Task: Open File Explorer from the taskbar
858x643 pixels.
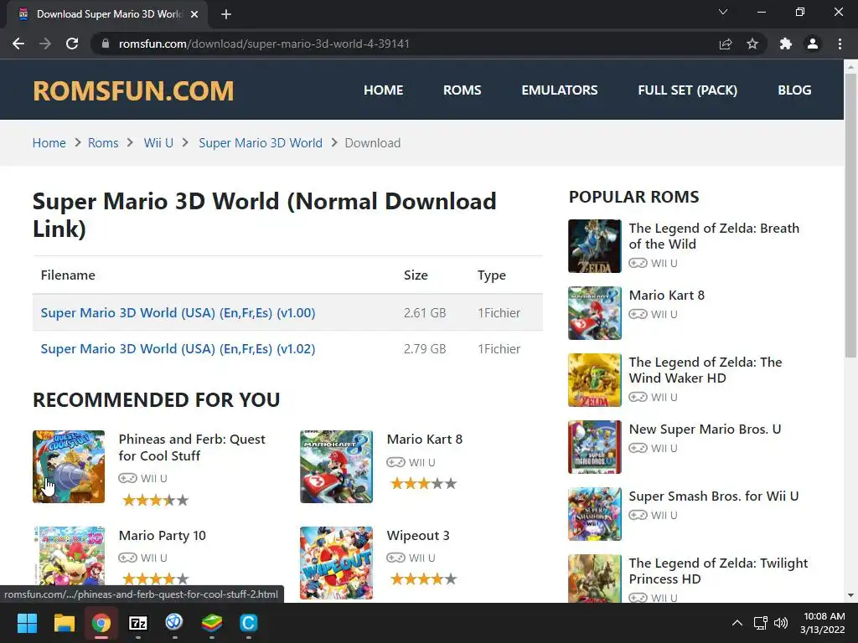Action: tap(64, 623)
